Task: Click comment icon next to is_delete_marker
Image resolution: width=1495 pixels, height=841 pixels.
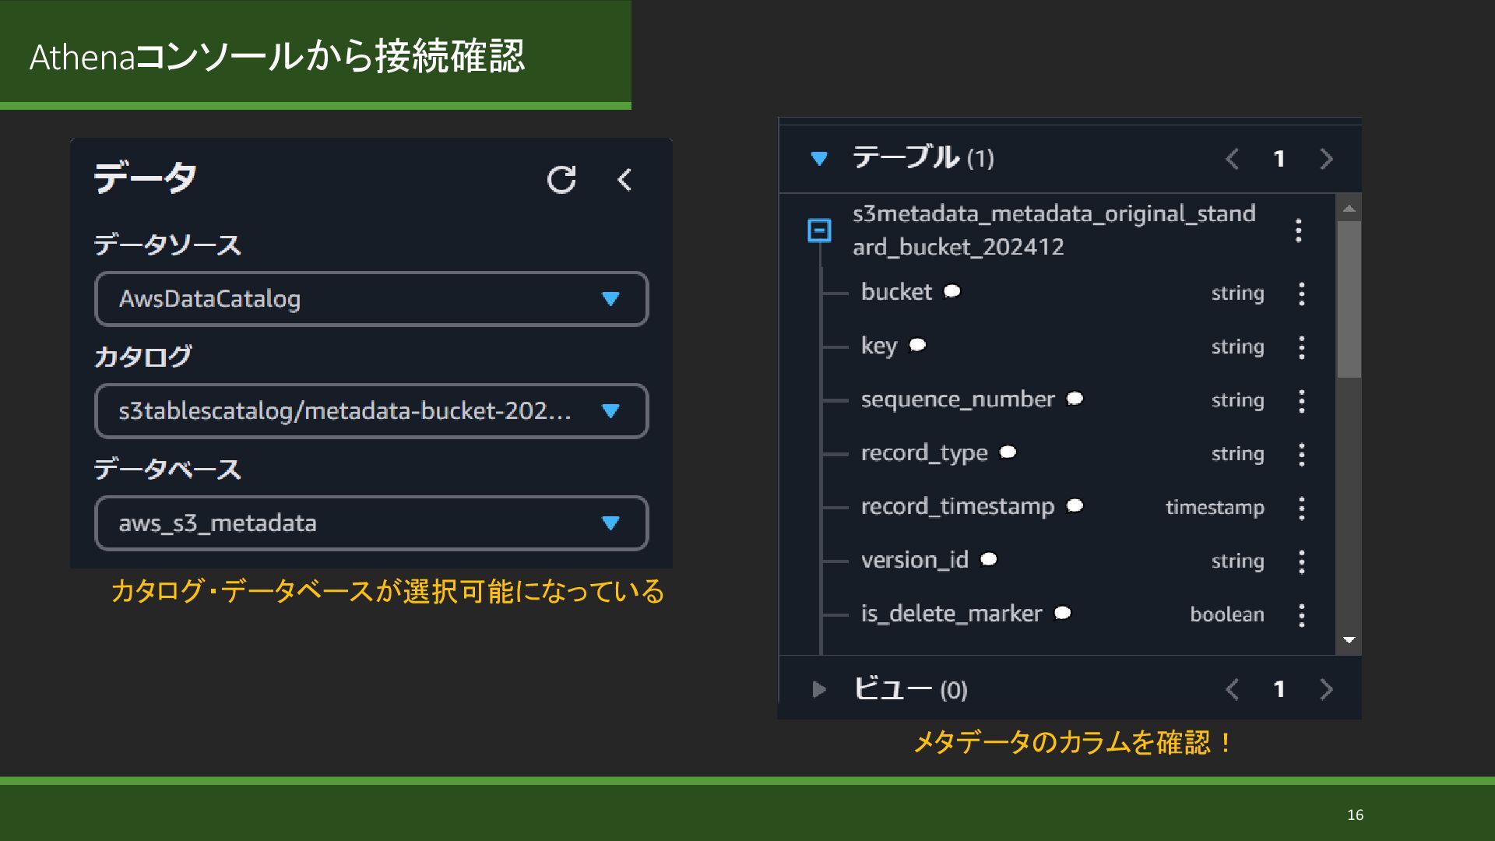Action: click(x=1062, y=614)
